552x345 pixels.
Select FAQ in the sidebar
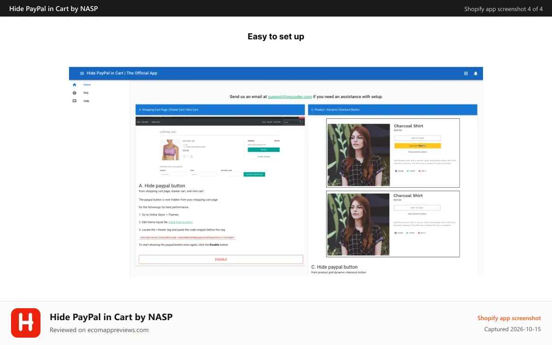86,93
